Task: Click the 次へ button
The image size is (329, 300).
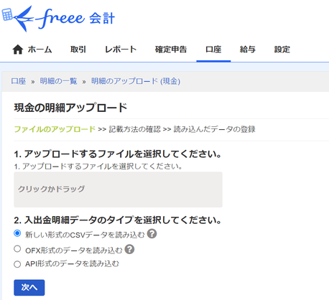Action: [x=29, y=287]
